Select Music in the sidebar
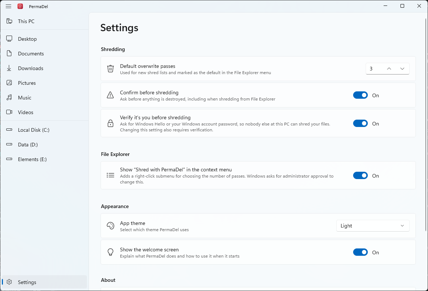Image resolution: width=428 pixels, height=291 pixels. pos(44,98)
